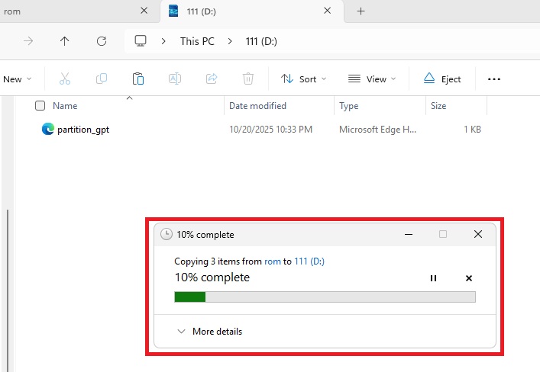
Task: Click the Rename icon in toolbar
Action: pos(174,79)
